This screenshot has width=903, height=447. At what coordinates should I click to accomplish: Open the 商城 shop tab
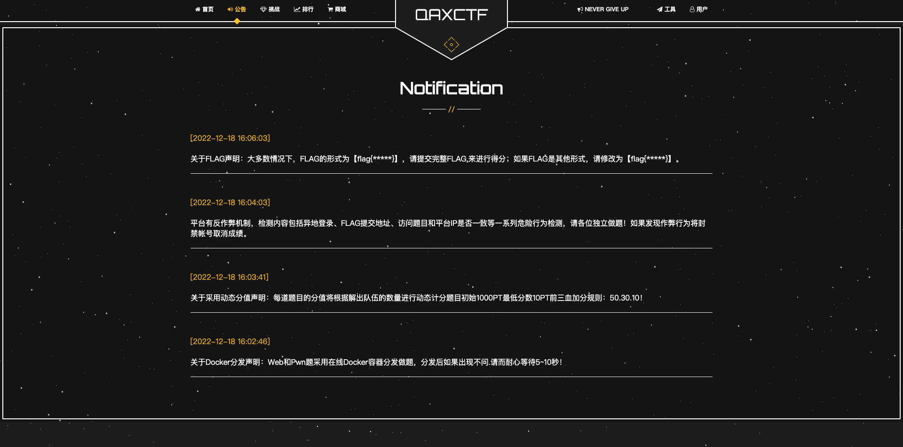pyautogui.click(x=340, y=9)
